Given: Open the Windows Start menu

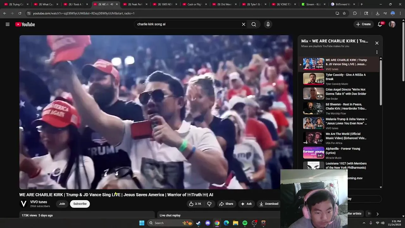Looking at the screenshot, I should click(142, 223).
